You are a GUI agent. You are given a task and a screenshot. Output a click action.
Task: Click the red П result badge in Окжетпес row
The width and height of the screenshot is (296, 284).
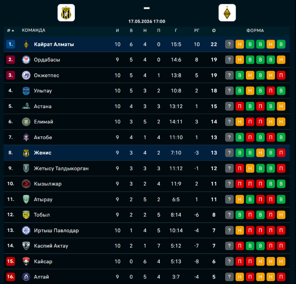[x=281, y=75]
